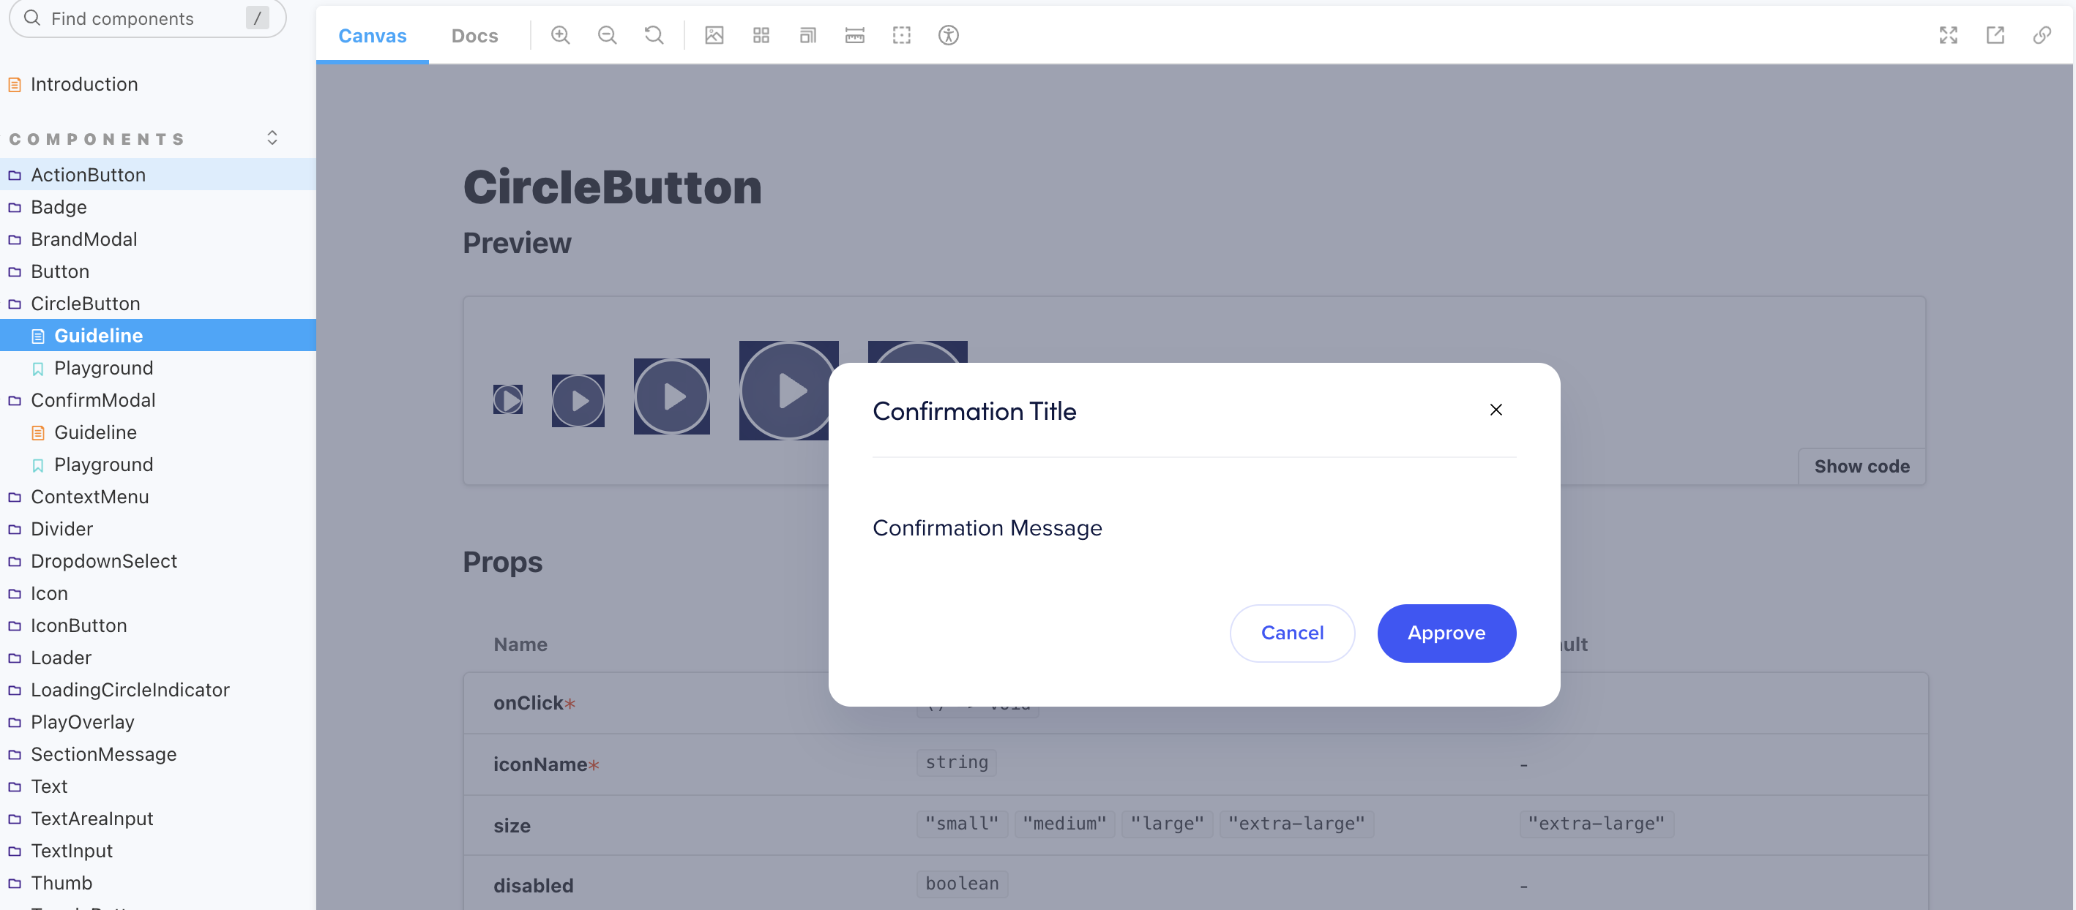2076x910 pixels.
Task: Click Cancel in the confirmation dialog
Action: [x=1292, y=633]
